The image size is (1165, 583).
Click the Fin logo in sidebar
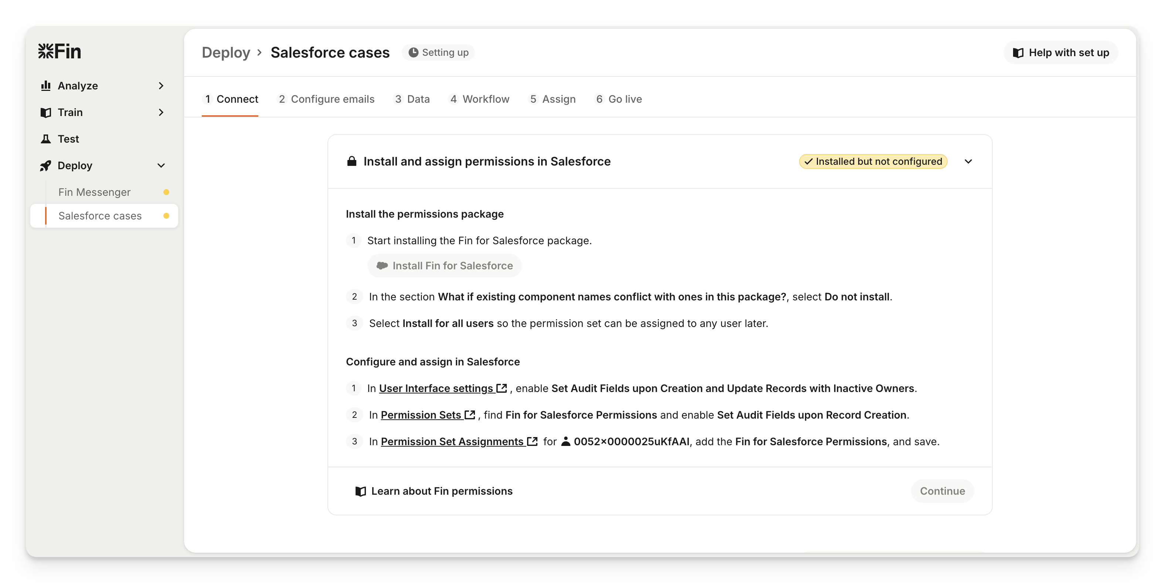click(x=60, y=51)
